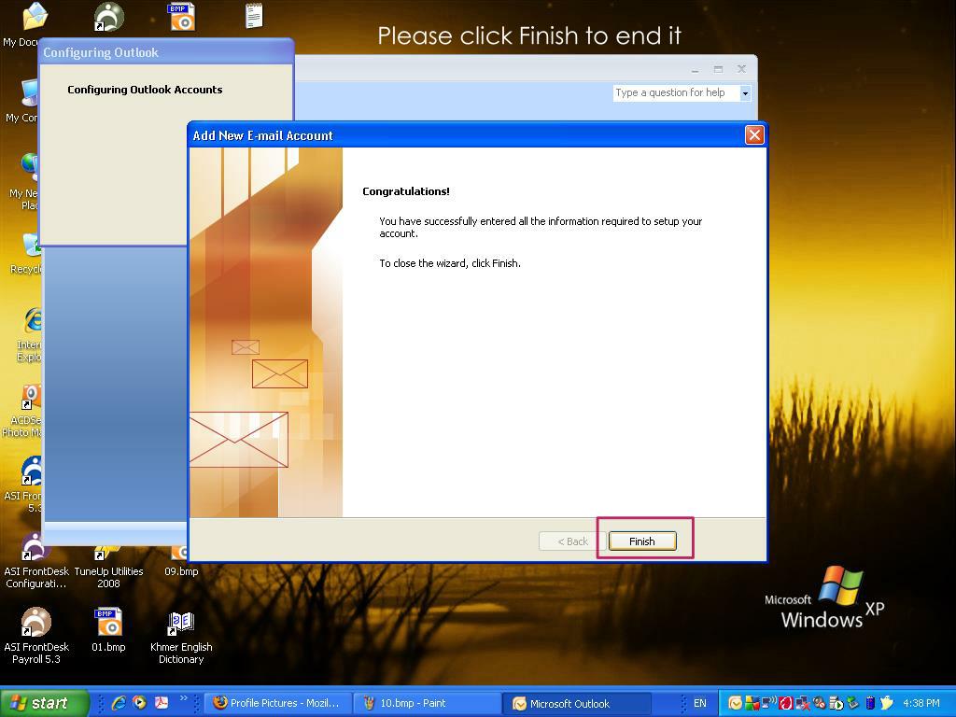
Task: Open Adobe Reader Quick Launch icon
Action: 161,703
